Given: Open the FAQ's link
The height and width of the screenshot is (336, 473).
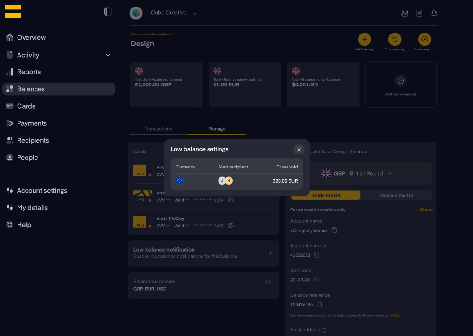Looking at the screenshot, I should click(395, 316).
